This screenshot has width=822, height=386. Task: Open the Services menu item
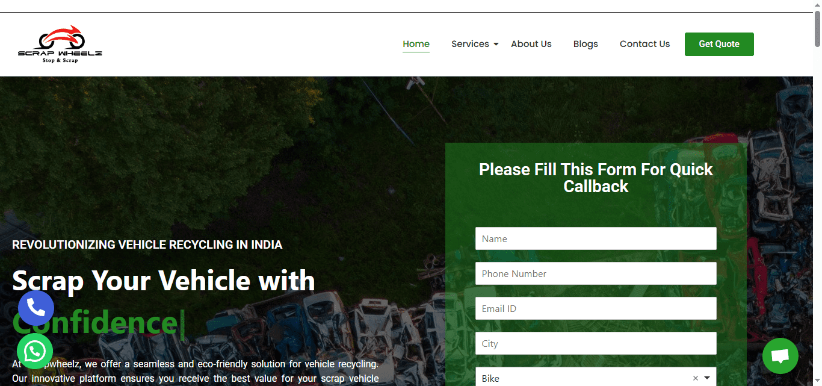(x=470, y=44)
